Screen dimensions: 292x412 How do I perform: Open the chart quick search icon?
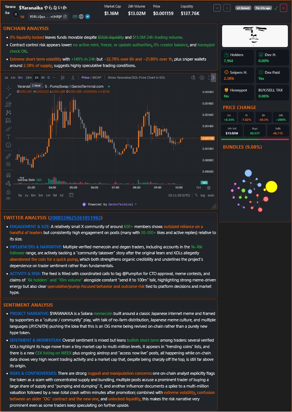click(x=194, y=78)
